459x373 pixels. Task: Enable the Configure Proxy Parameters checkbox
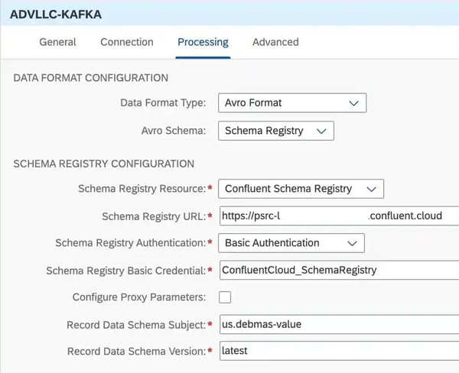click(x=225, y=297)
